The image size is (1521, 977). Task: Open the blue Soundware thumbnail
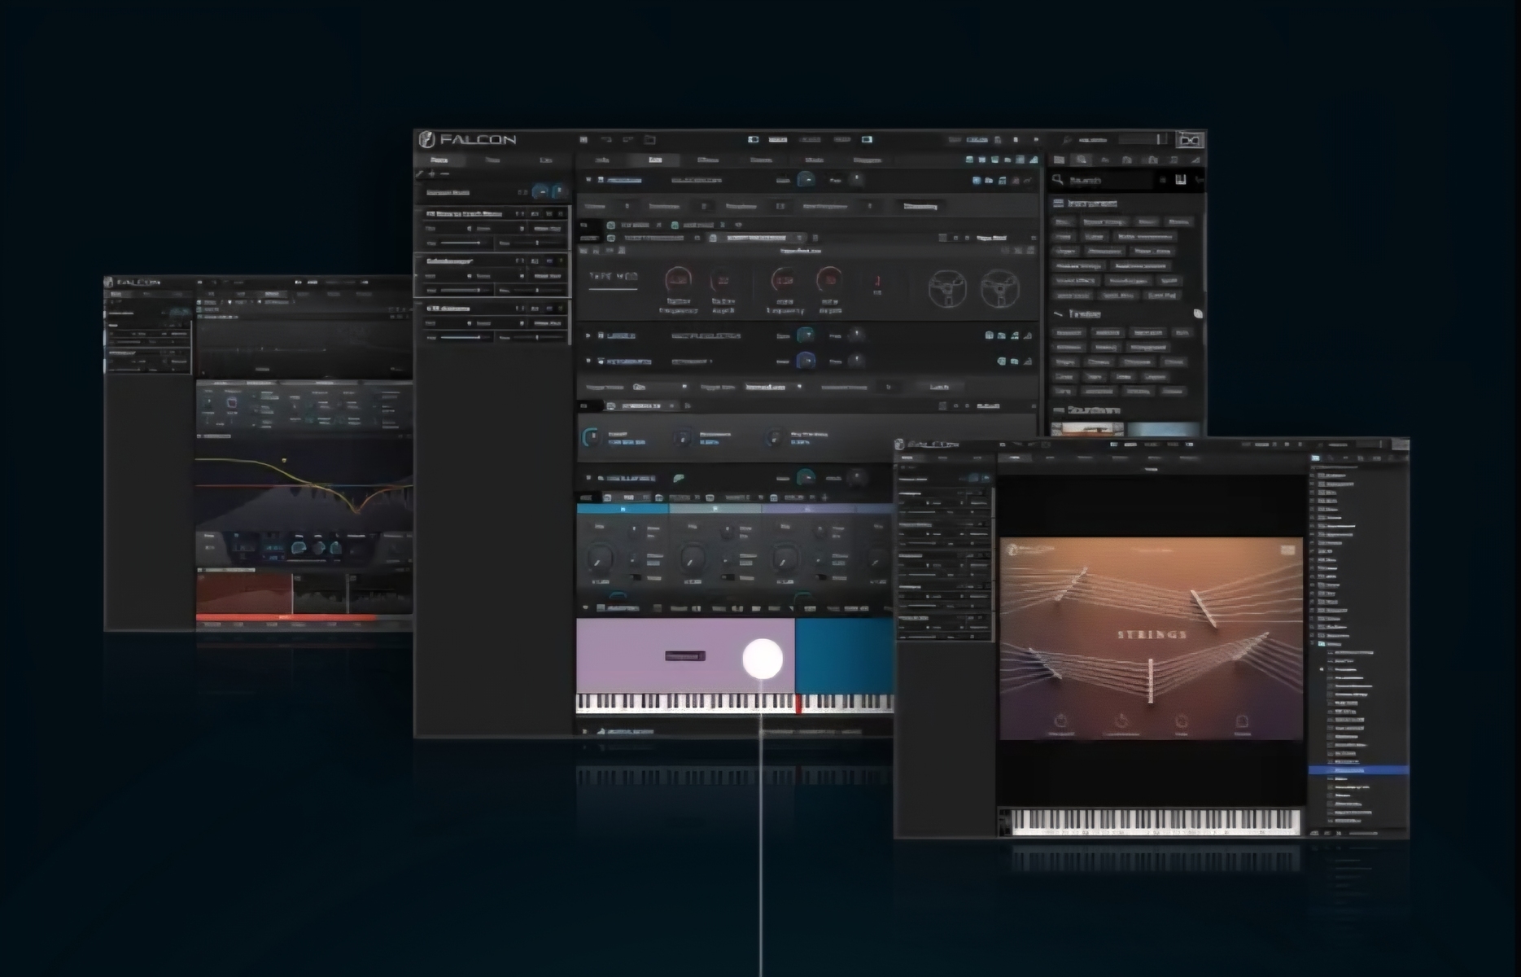1164,429
